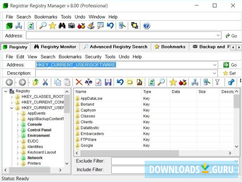Navigate back with the gray left arrow
Viewport: 242px width, 182px height.
coord(9,82)
